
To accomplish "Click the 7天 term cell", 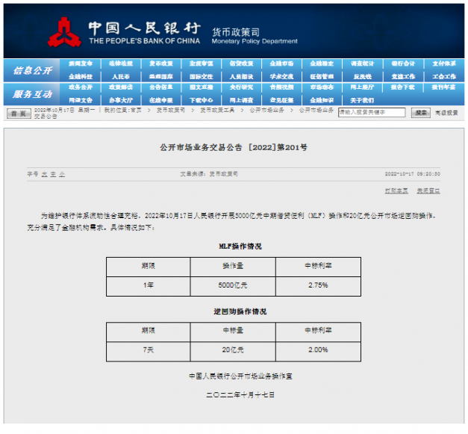I will tap(149, 350).
